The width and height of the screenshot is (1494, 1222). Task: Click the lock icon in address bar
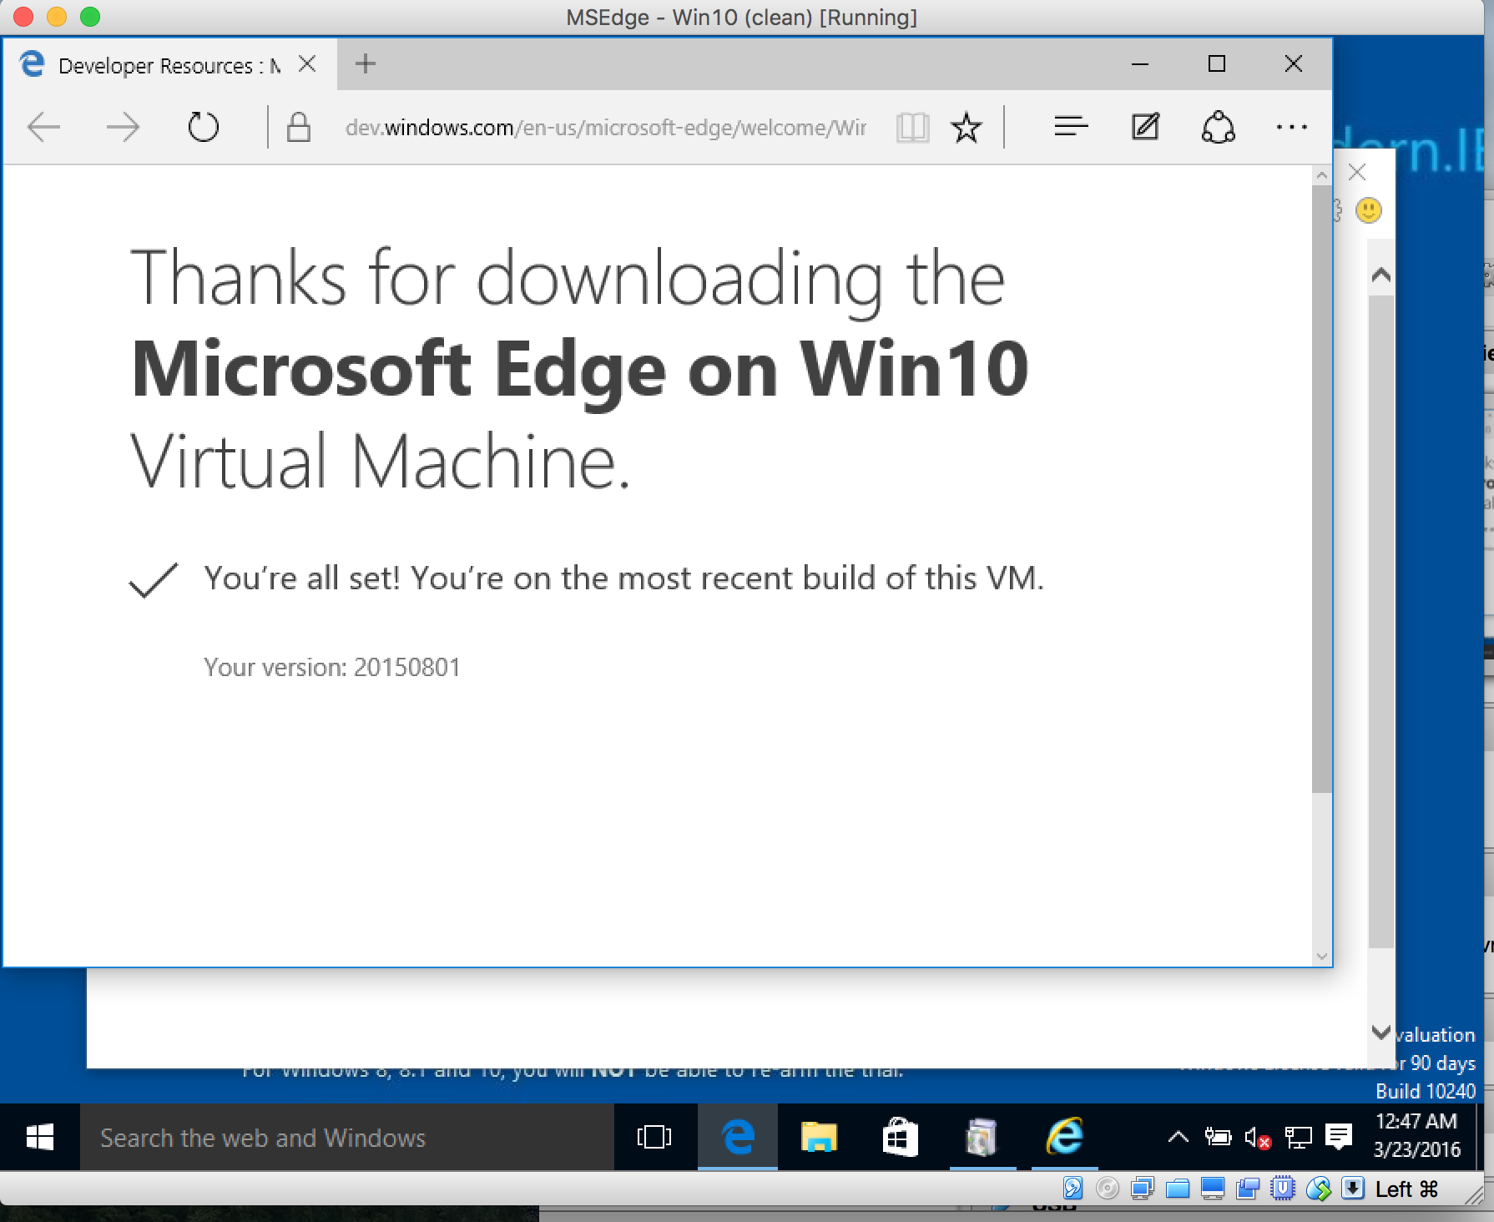(299, 128)
